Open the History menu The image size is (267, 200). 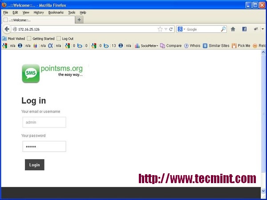(39, 12)
